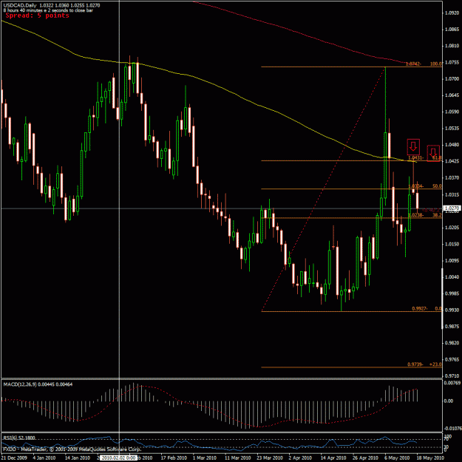Click the 0.9710 price axis label
This screenshot has width=462, height=462.
(452, 376)
